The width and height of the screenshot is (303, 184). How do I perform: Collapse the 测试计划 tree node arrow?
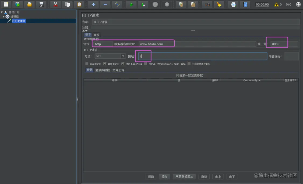[x=2, y=12]
